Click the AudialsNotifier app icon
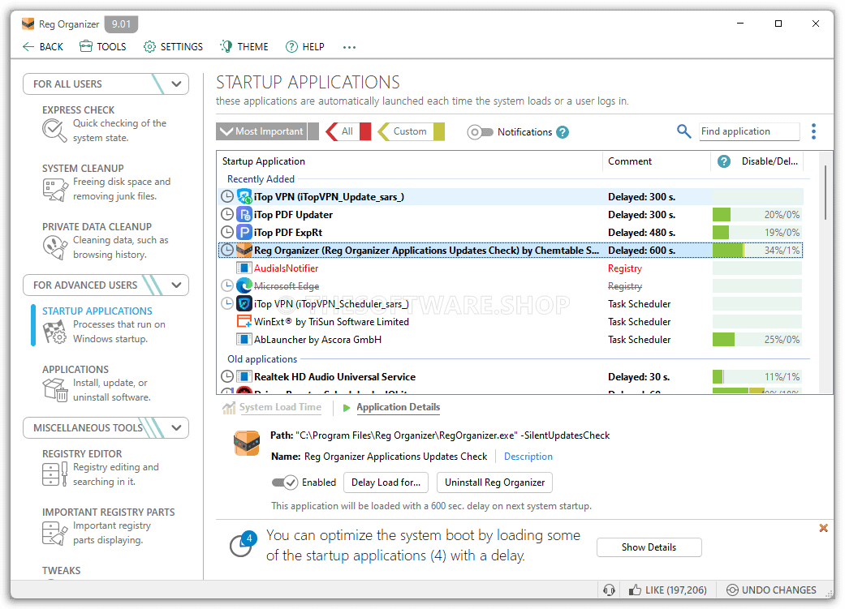This screenshot has width=845, height=609. [244, 268]
